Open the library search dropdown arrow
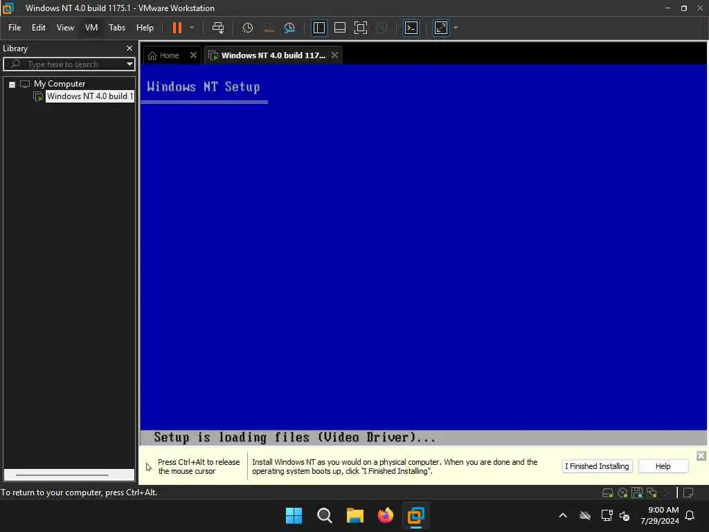The image size is (709, 532). (129, 64)
